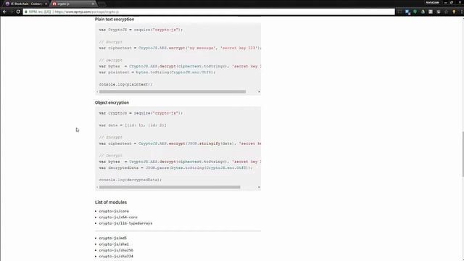Screen dimensions: 464x261
Task: Click right arrow of Object encryption code scrollbar
Action: [259, 187]
